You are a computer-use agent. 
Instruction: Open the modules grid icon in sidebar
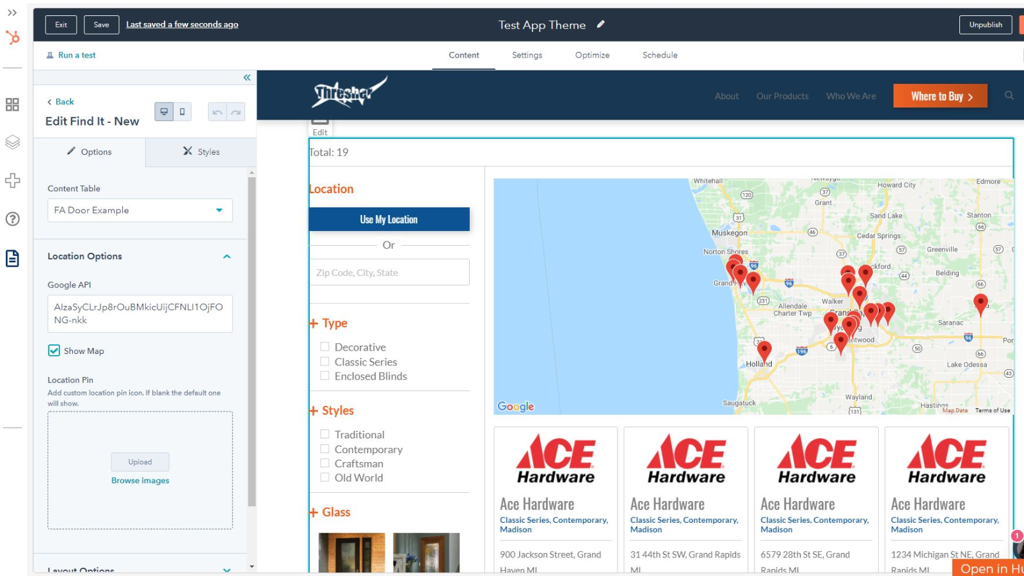[12, 106]
